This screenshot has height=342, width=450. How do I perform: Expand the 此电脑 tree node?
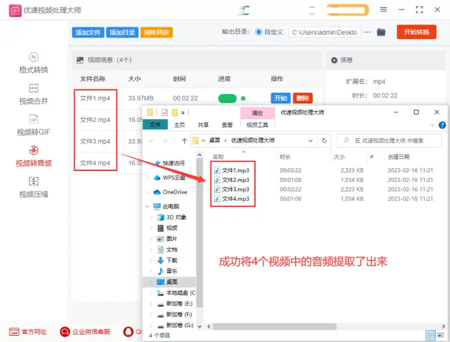[x=147, y=206]
